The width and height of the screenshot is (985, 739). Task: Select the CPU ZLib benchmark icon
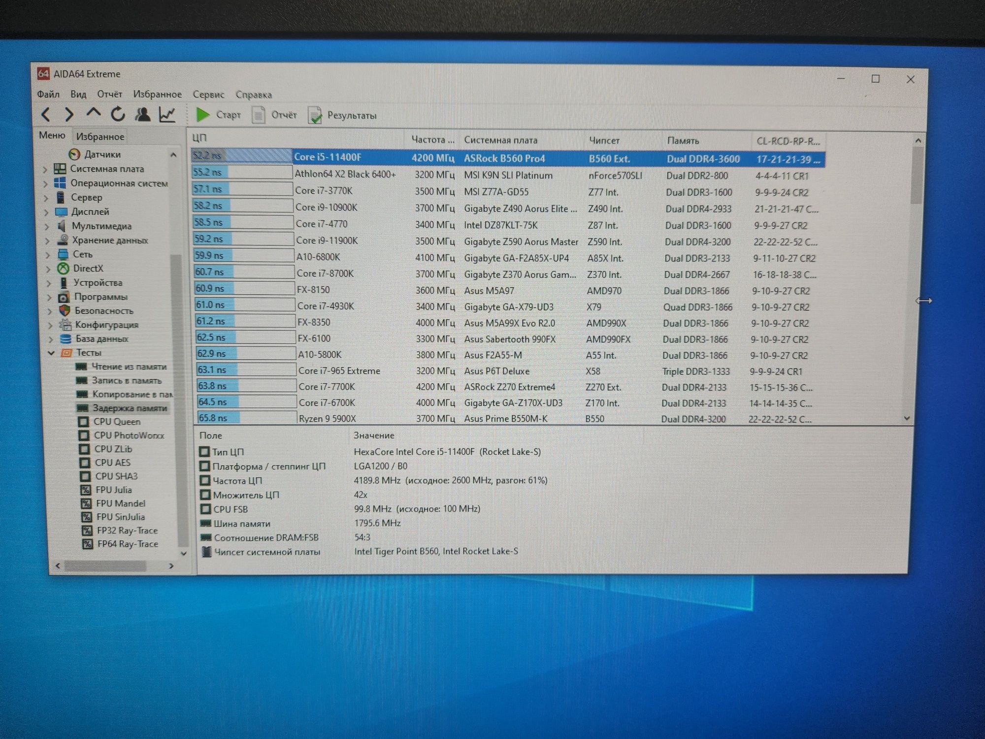coord(85,449)
